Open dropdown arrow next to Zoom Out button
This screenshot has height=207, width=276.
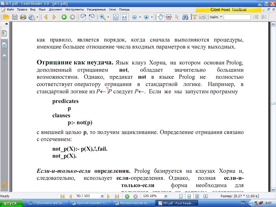(x=140, y=17)
